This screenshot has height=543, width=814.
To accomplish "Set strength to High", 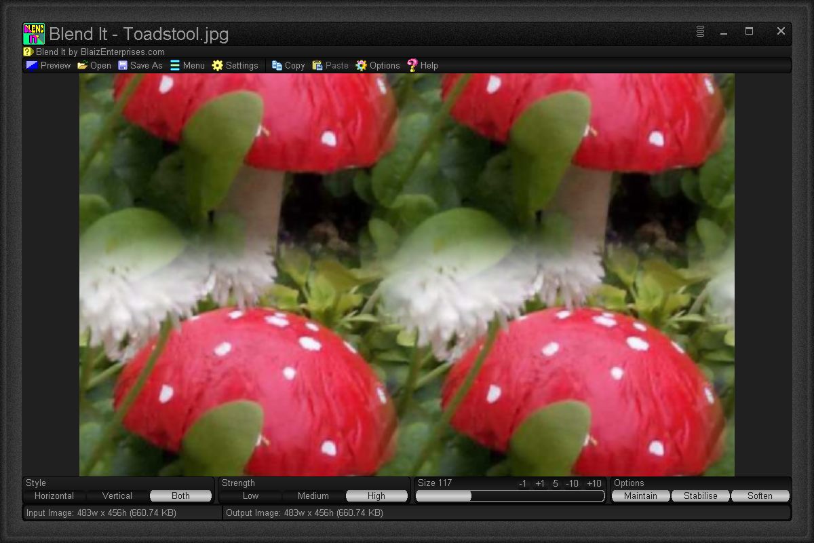I will pos(376,496).
